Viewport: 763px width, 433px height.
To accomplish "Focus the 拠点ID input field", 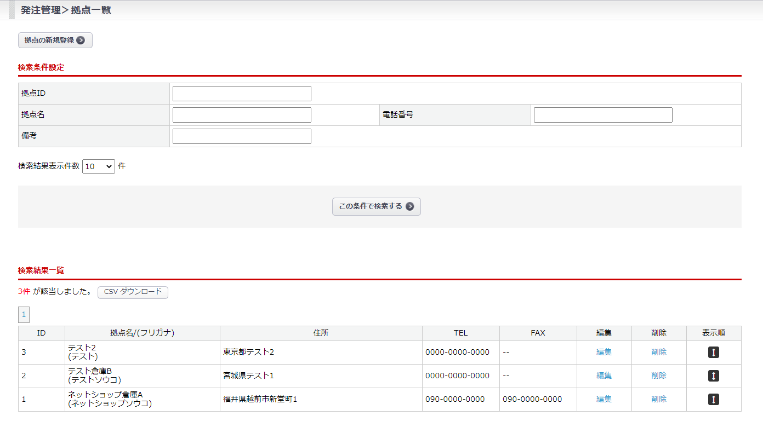I will [x=242, y=94].
